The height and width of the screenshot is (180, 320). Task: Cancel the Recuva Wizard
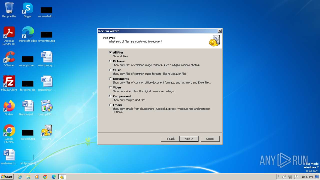pos(210,139)
